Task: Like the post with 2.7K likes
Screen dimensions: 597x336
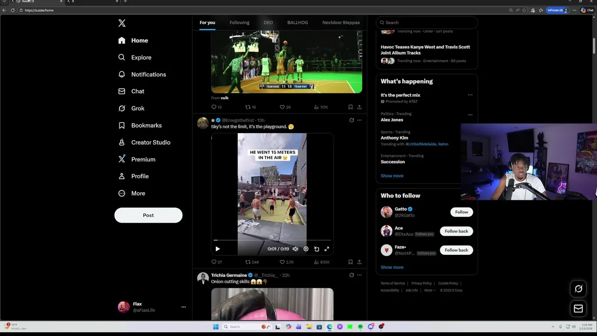Action: coord(286,262)
